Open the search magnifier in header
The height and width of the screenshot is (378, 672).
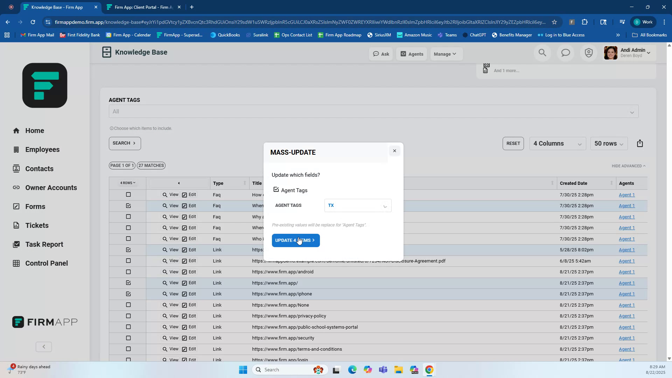pos(542,53)
